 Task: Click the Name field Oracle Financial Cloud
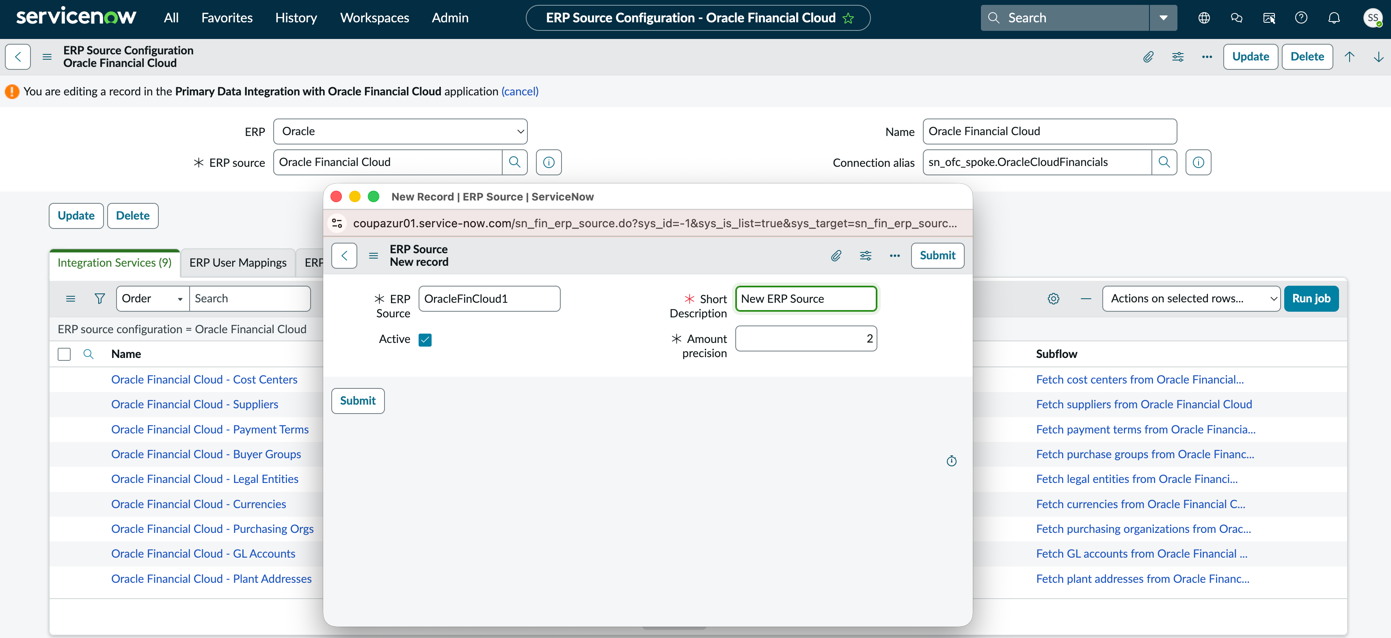(1049, 131)
